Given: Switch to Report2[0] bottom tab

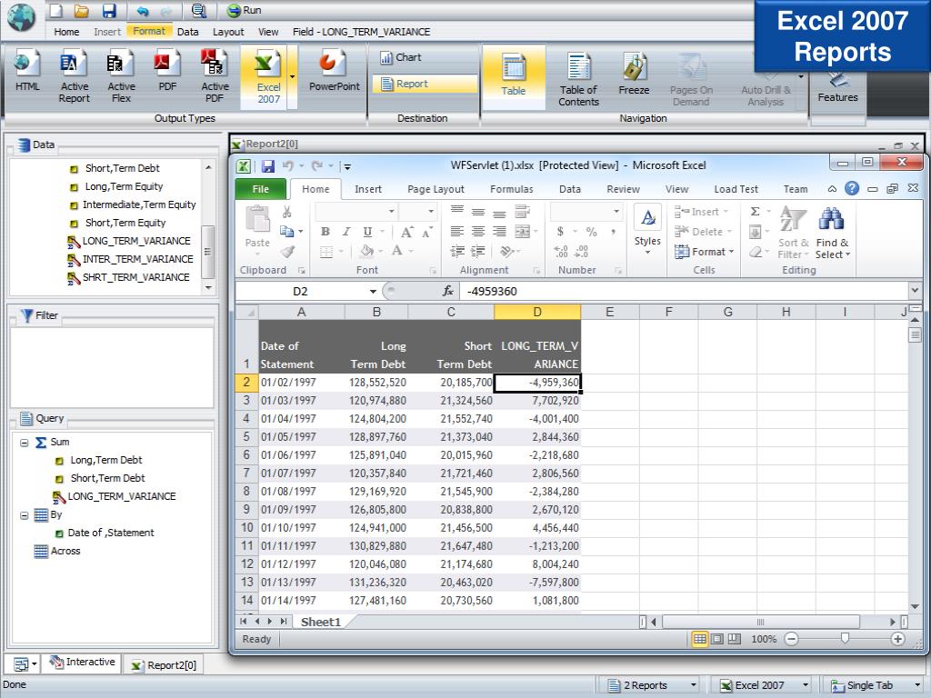Looking at the screenshot, I should click(164, 665).
